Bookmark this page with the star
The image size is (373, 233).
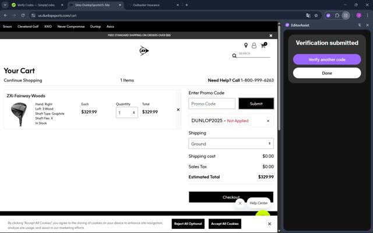point(316,16)
